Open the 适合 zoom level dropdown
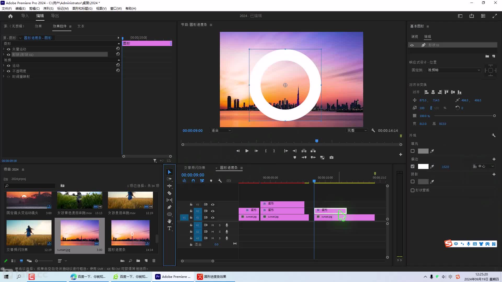The image size is (502, 282). point(221,130)
